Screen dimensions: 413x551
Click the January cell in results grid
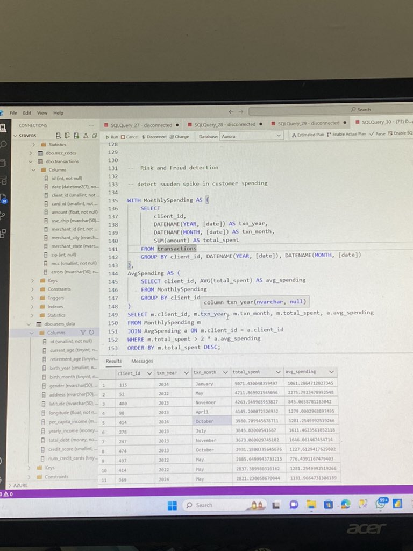coord(212,384)
